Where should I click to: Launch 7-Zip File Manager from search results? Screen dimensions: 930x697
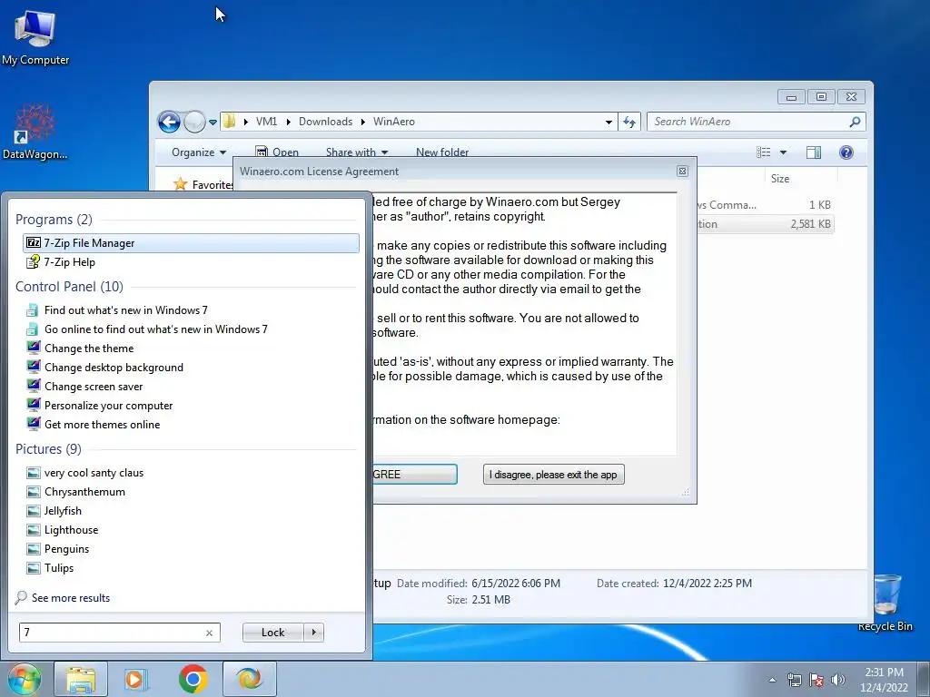pos(191,243)
